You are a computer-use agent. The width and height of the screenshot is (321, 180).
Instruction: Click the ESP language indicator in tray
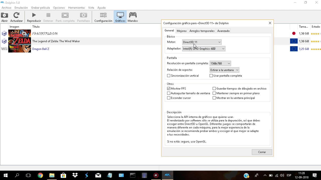coord(289,175)
